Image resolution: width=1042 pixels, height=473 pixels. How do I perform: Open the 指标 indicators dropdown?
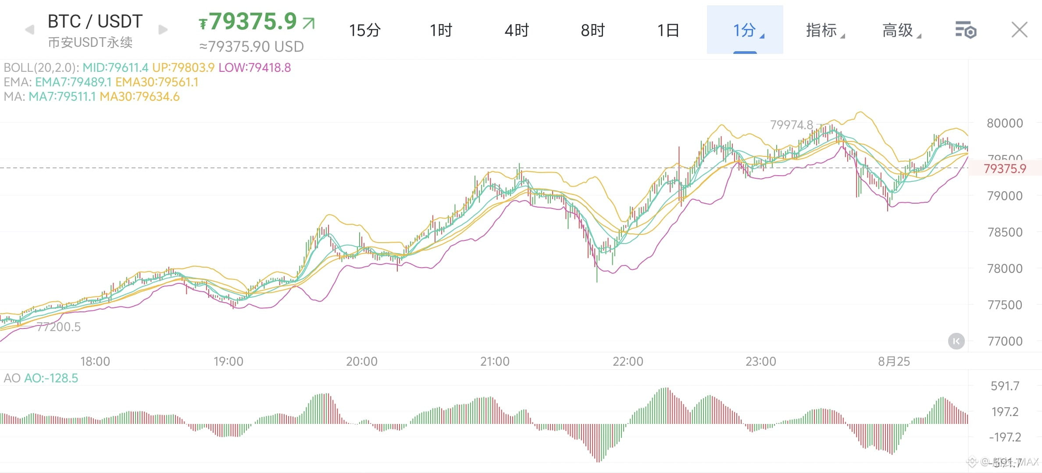pos(825,30)
